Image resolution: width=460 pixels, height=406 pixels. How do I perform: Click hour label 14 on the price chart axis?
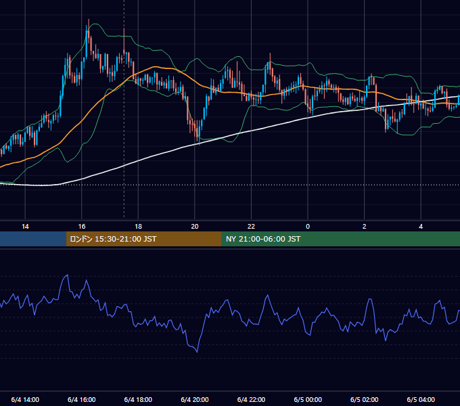(x=25, y=227)
